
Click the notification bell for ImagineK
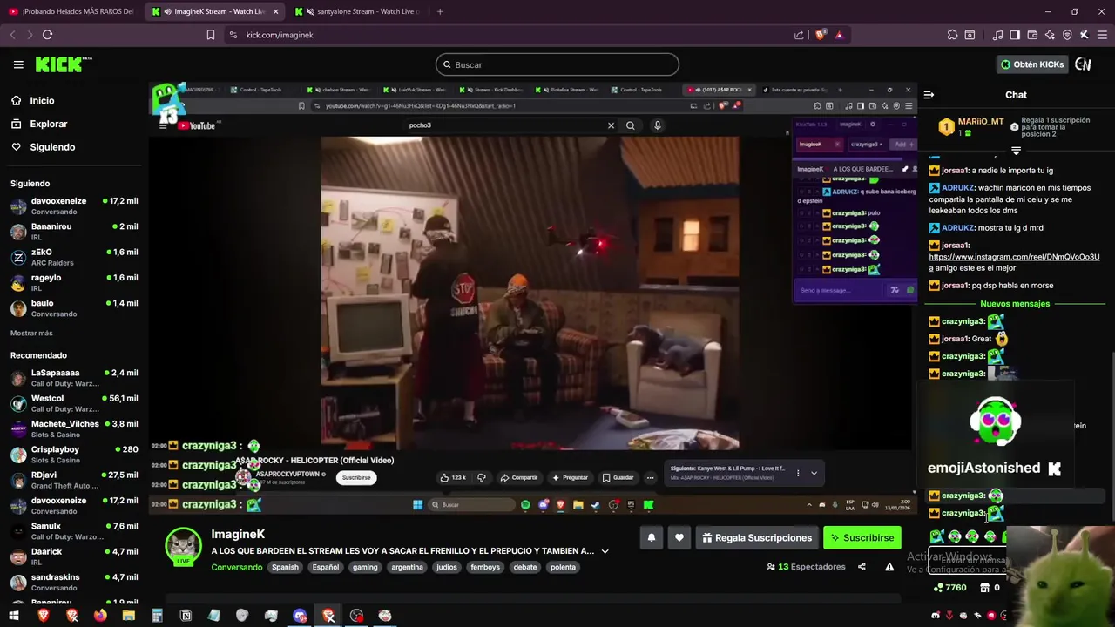point(651,537)
